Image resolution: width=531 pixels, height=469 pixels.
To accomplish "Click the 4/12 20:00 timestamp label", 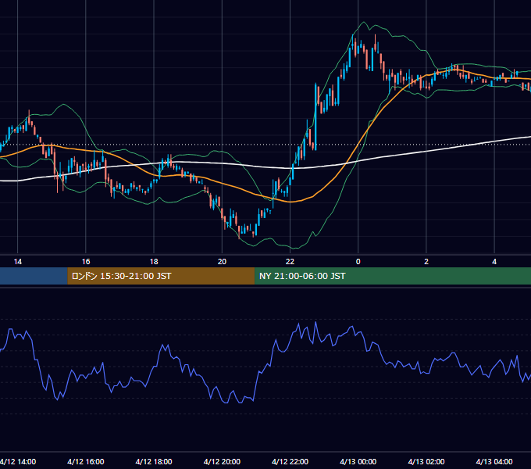I will pos(222,461).
